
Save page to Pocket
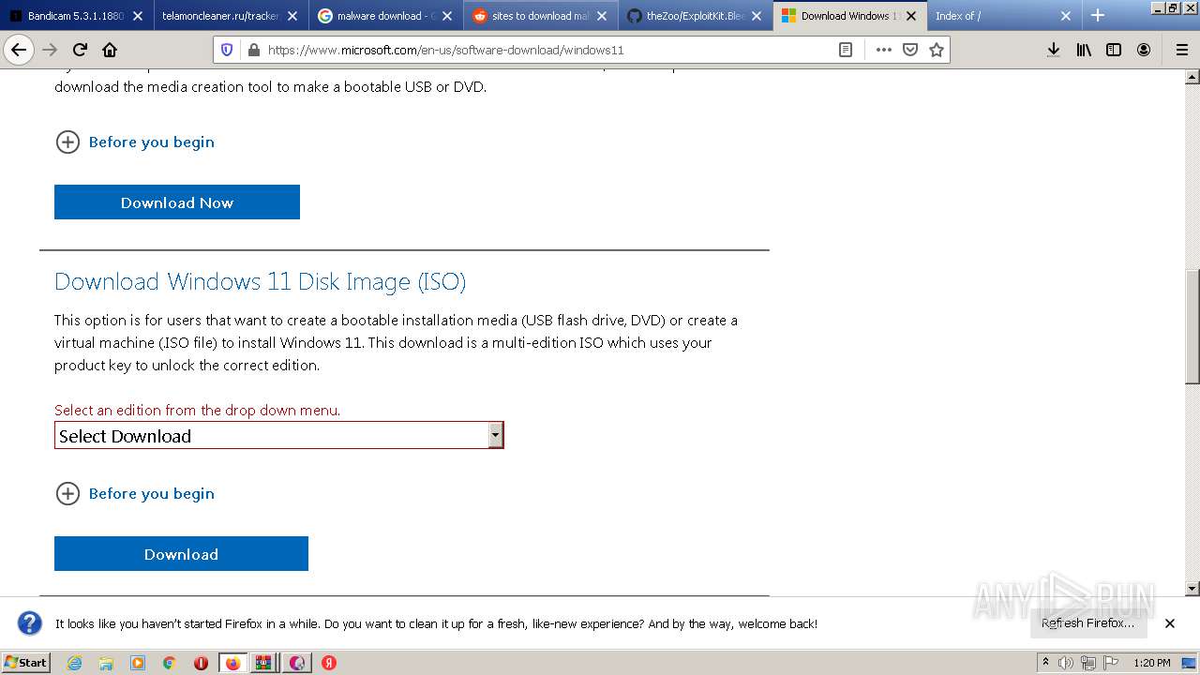[909, 50]
